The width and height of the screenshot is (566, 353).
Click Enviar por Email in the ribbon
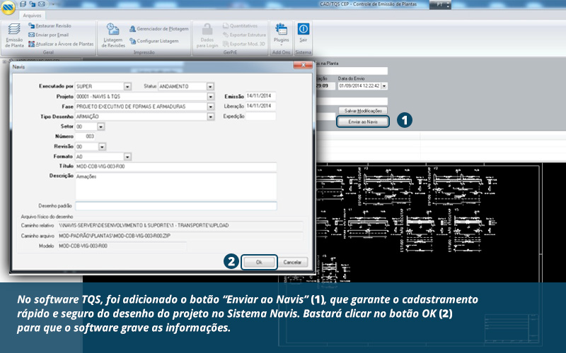click(48, 35)
